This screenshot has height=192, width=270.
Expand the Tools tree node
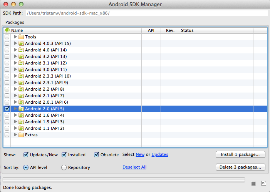pyautogui.click(x=15, y=37)
